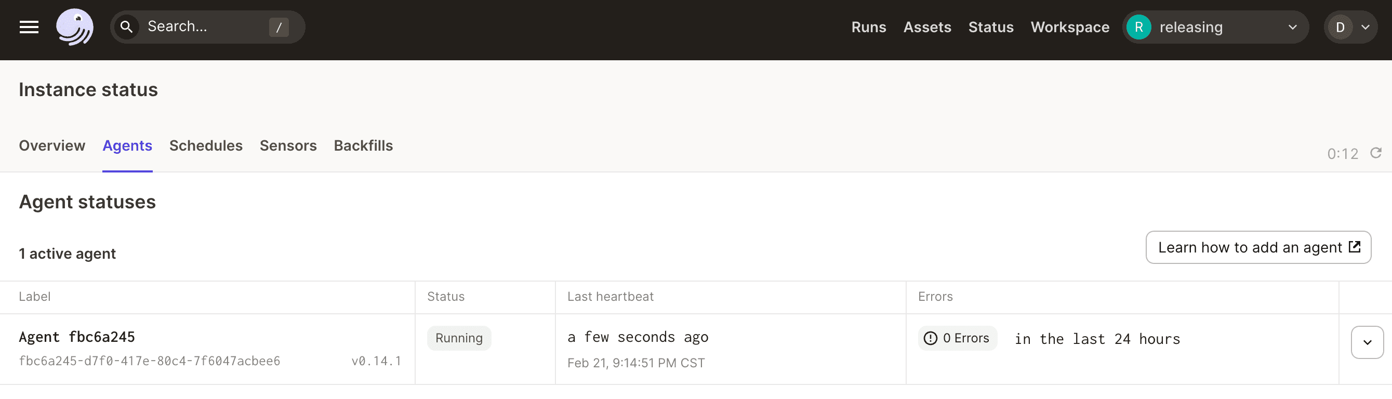This screenshot has width=1392, height=399.
Task: Click the Running status badge
Action: tap(459, 338)
